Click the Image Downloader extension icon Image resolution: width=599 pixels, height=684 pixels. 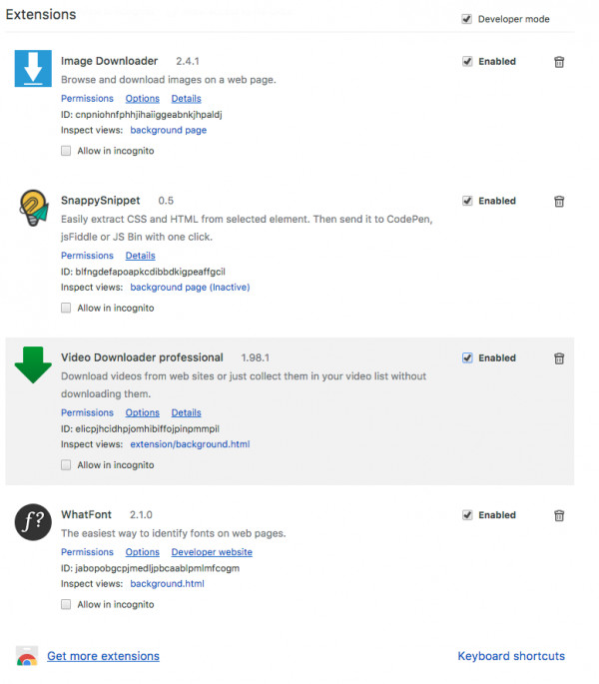tap(33, 67)
